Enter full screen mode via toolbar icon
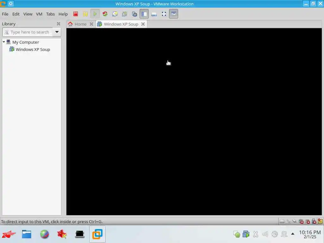324x243 pixels. click(x=164, y=14)
